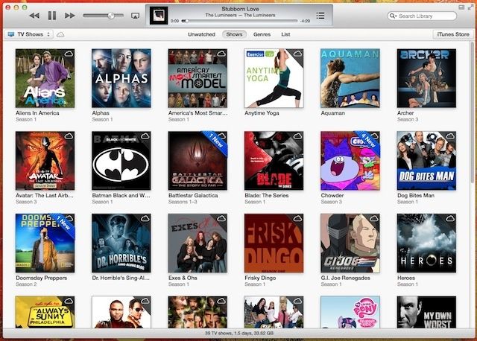The image size is (477, 341).
Task: Switch to the List view tab
Action: (x=285, y=34)
